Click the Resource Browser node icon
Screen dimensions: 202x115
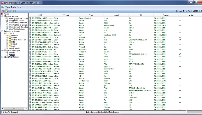(x=4, y=31)
